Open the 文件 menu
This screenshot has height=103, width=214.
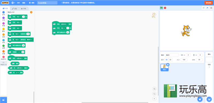pos(18,3)
